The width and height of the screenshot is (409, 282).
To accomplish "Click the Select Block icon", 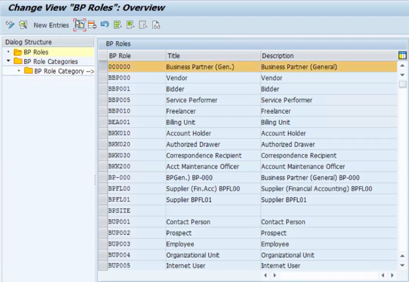I will [x=130, y=25].
